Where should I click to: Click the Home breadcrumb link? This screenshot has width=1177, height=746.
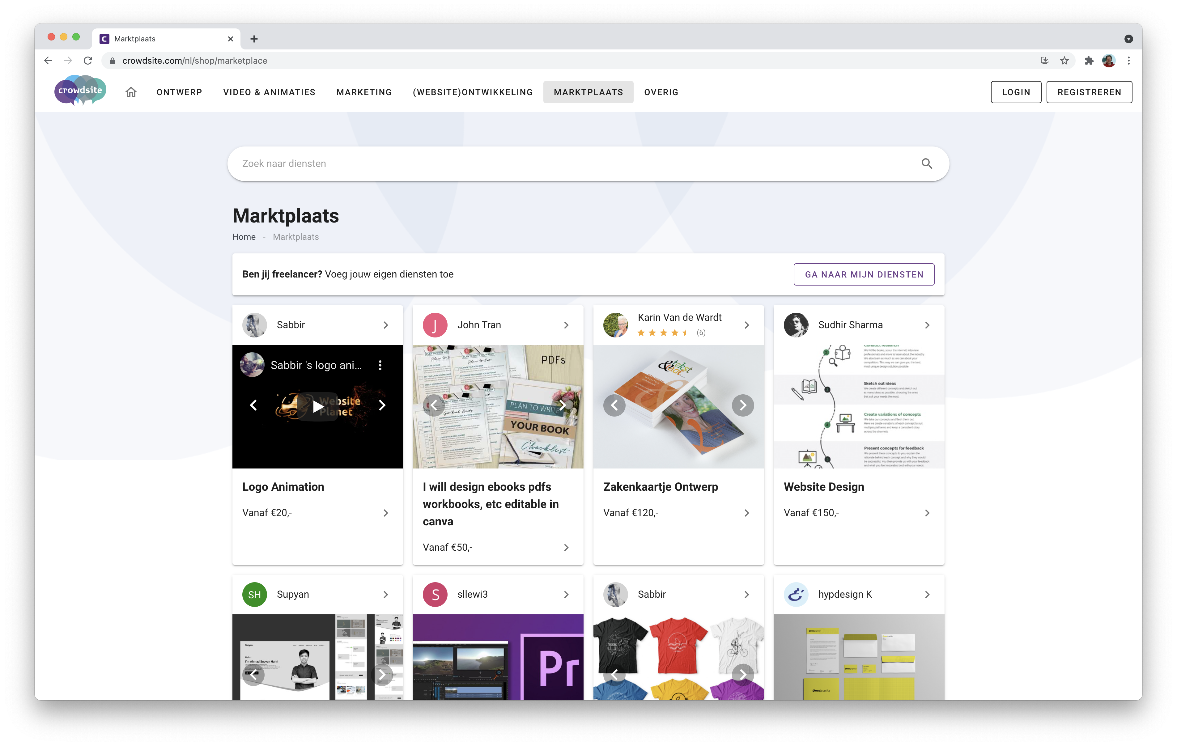[244, 237]
